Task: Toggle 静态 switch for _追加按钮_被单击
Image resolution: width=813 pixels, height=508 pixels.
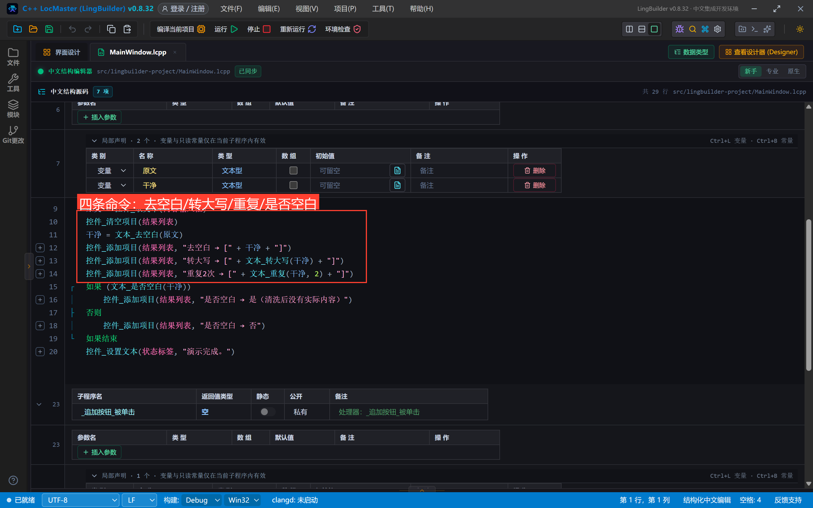Action: (268, 412)
